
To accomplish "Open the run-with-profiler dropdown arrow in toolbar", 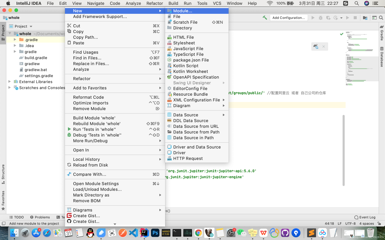I will click(341, 18).
